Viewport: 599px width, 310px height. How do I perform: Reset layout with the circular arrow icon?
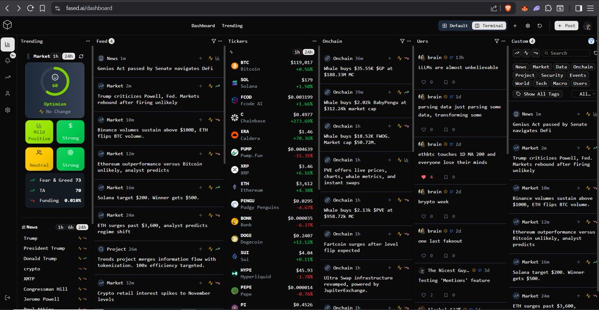540,25
